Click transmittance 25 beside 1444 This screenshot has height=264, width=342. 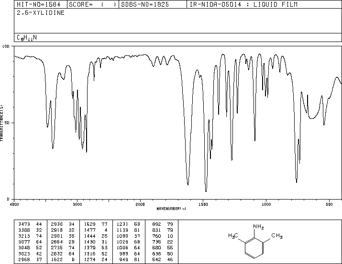104,236
